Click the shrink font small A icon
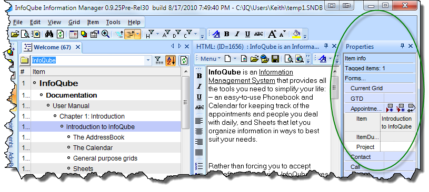The height and width of the screenshot is (192, 429). pyautogui.click(x=282, y=34)
